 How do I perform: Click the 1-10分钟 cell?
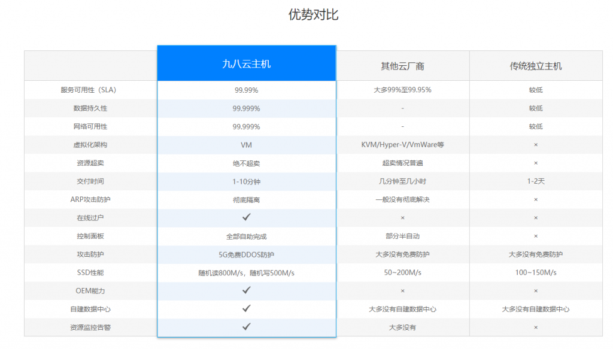246,182
